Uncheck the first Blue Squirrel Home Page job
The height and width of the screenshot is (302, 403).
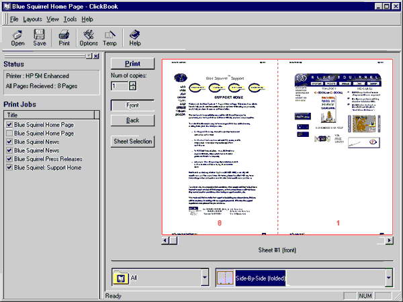coord(9,125)
